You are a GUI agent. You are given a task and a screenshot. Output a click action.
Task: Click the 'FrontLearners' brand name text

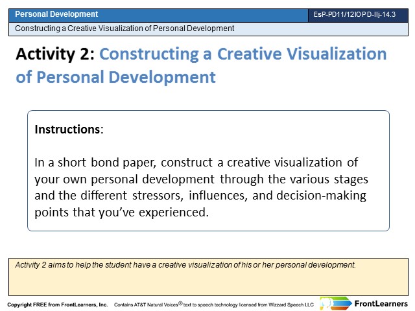tap(381, 304)
